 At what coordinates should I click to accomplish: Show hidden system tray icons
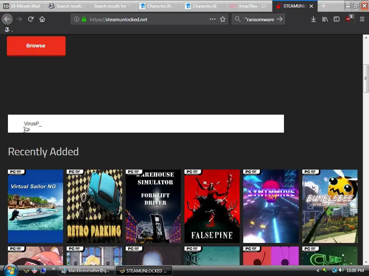[x=318, y=271]
